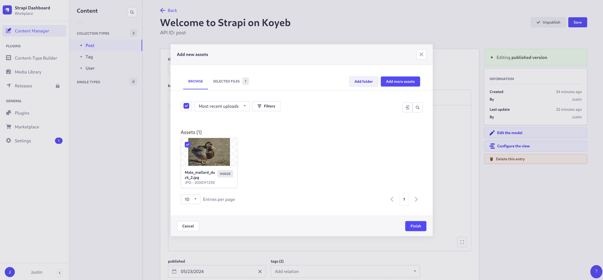Image resolution: width=603 pixels, height=280 pixels.
Task: Toggle the select all assets checkbox
Action: (x=186, y=106)
